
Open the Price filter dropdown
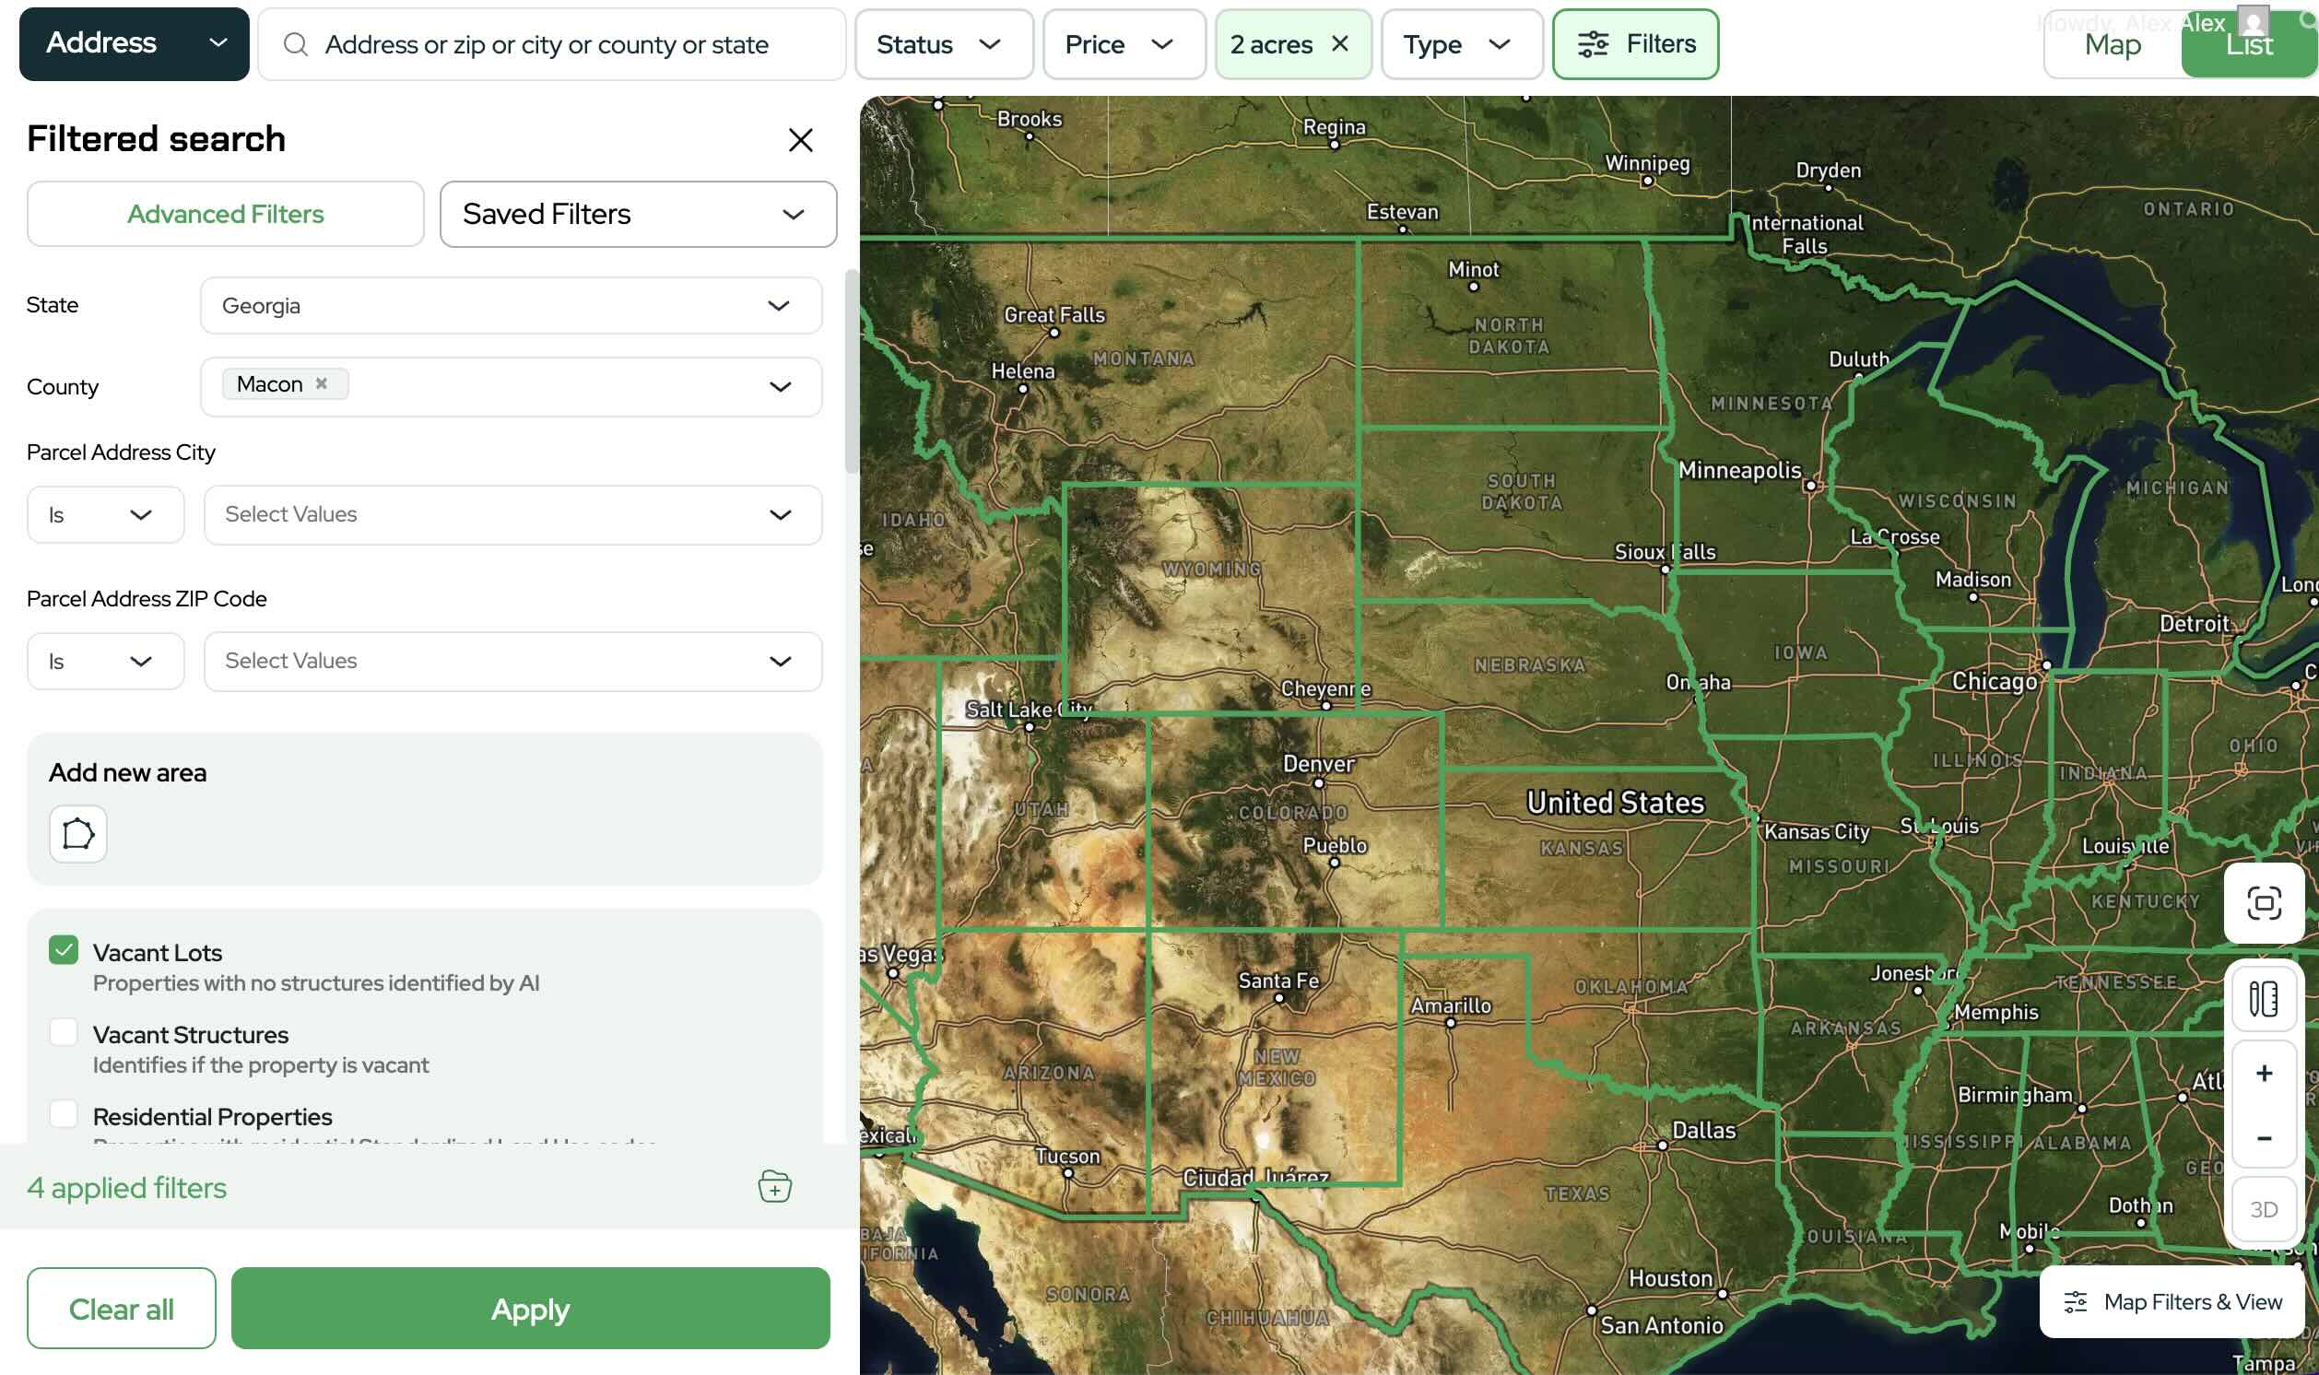tap(1123, 44)
